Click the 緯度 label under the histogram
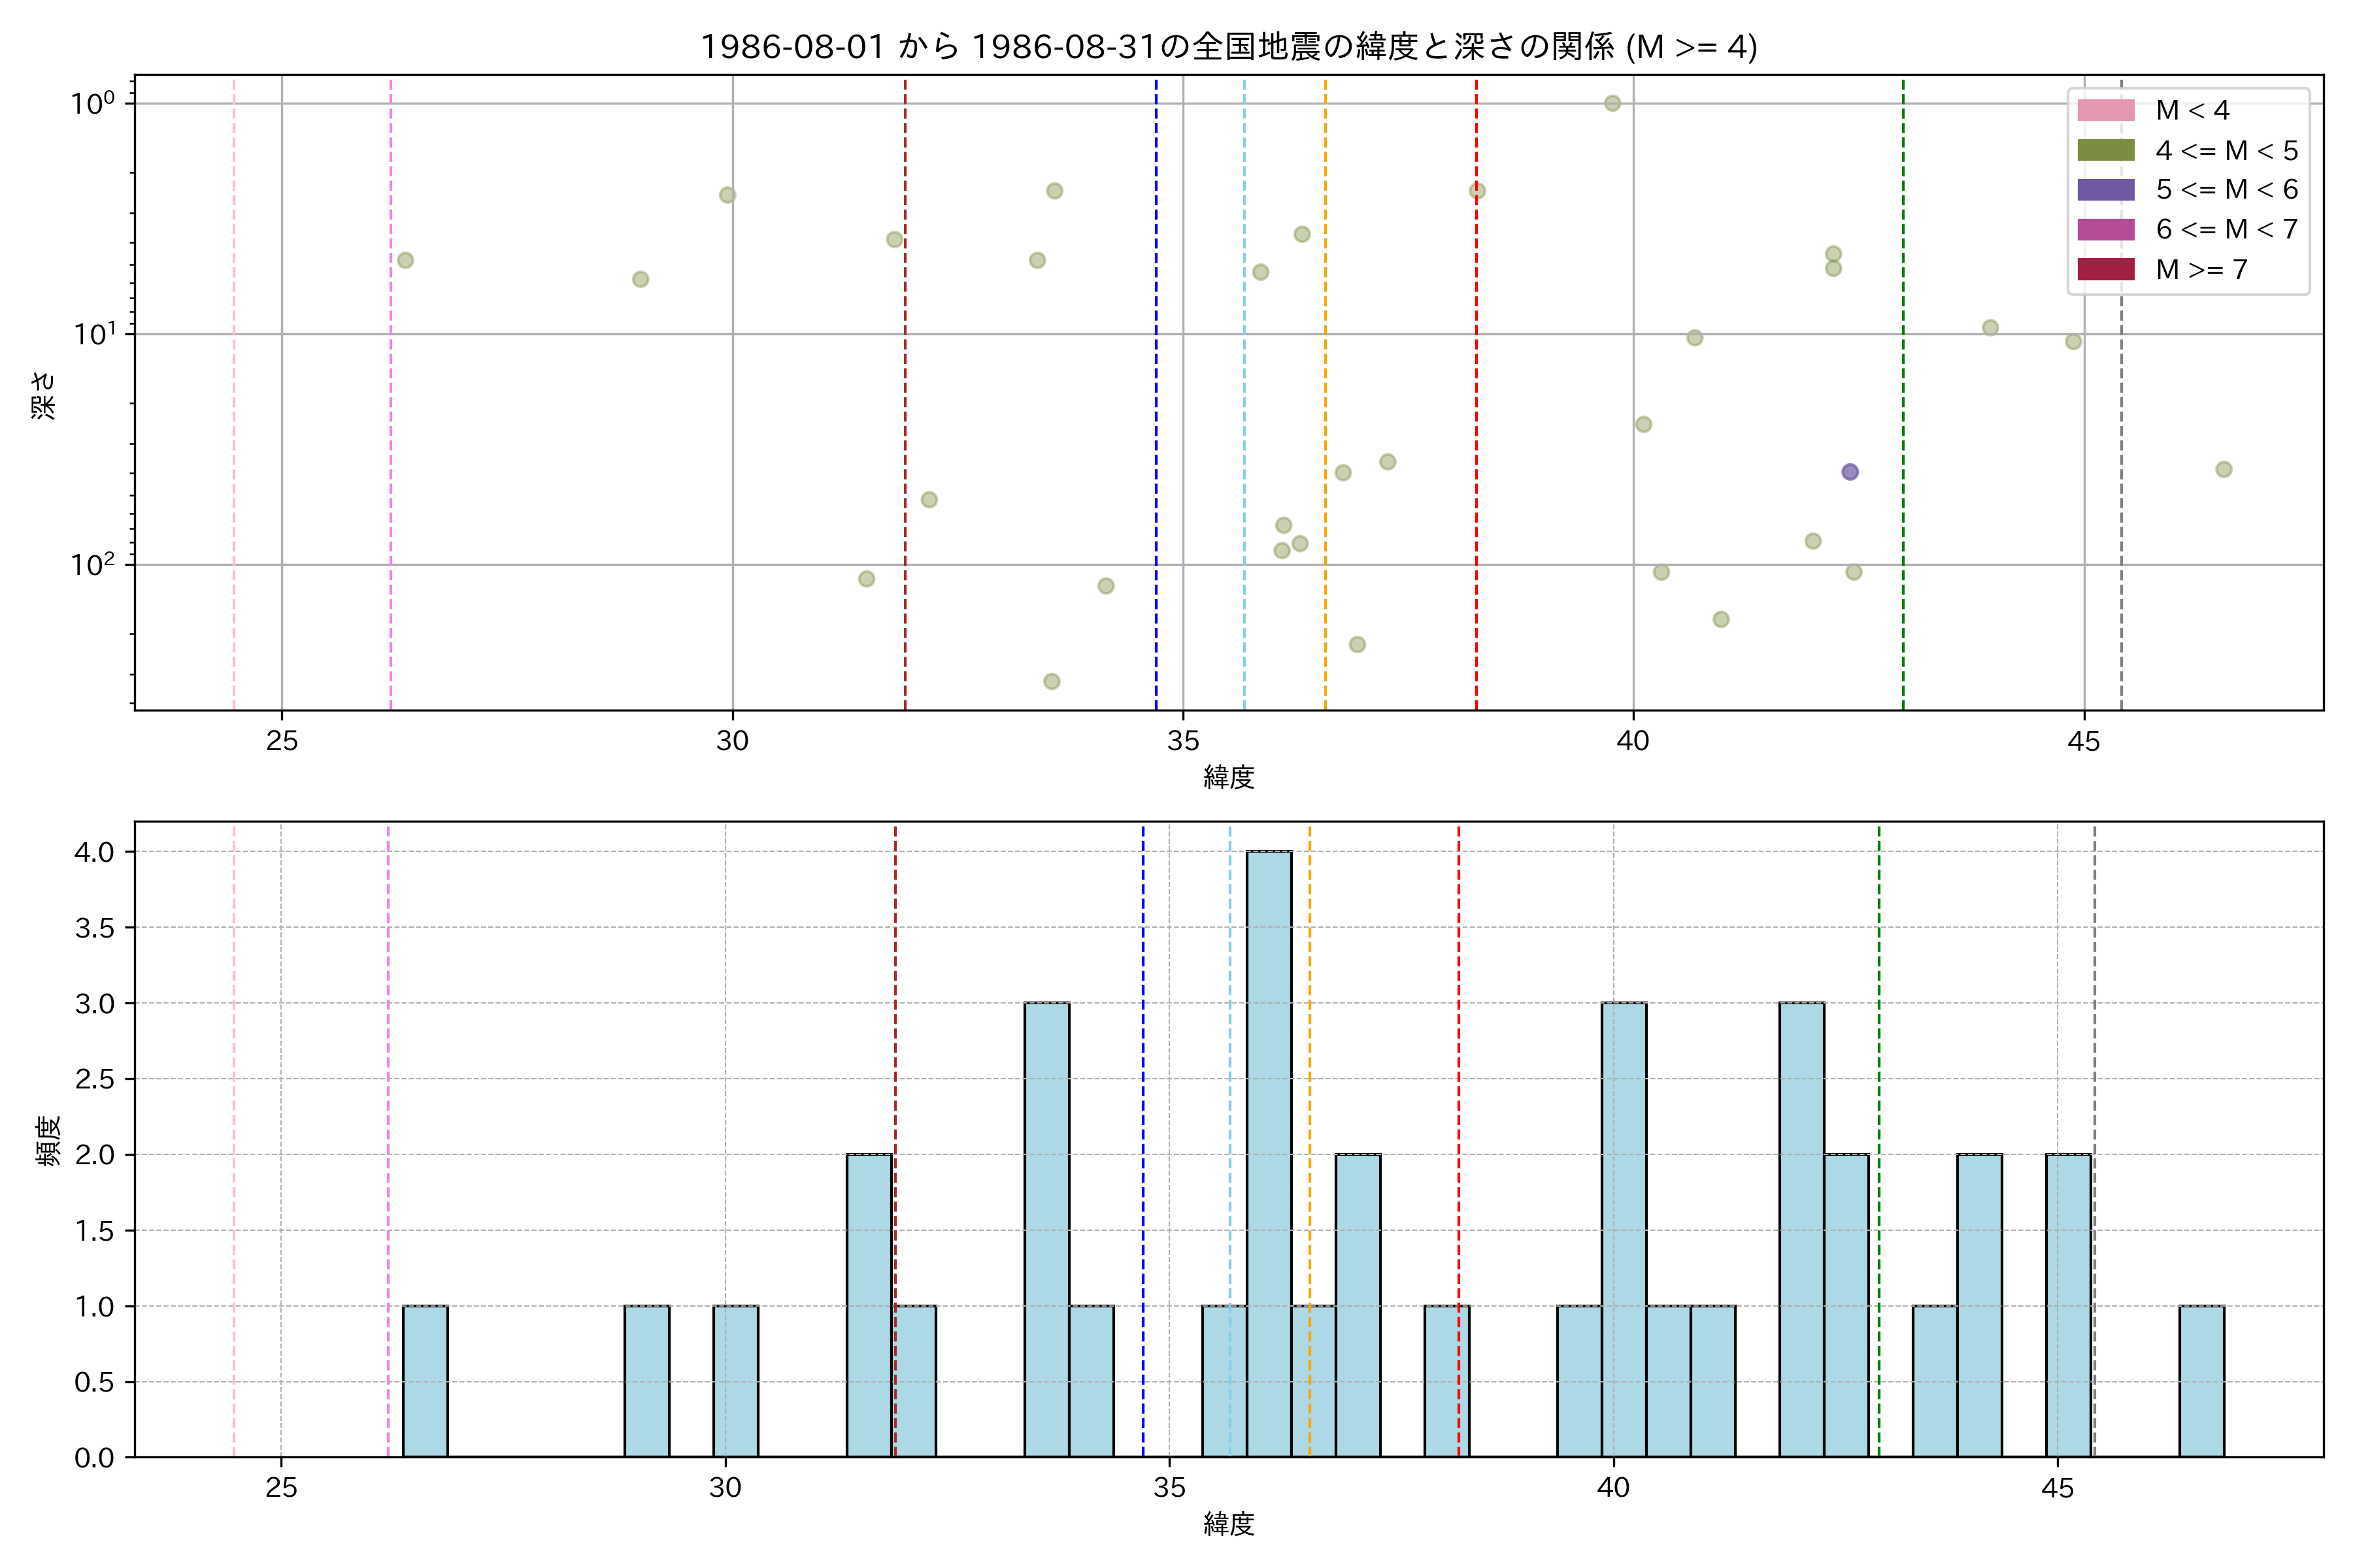 (x=1229, y=1524)
